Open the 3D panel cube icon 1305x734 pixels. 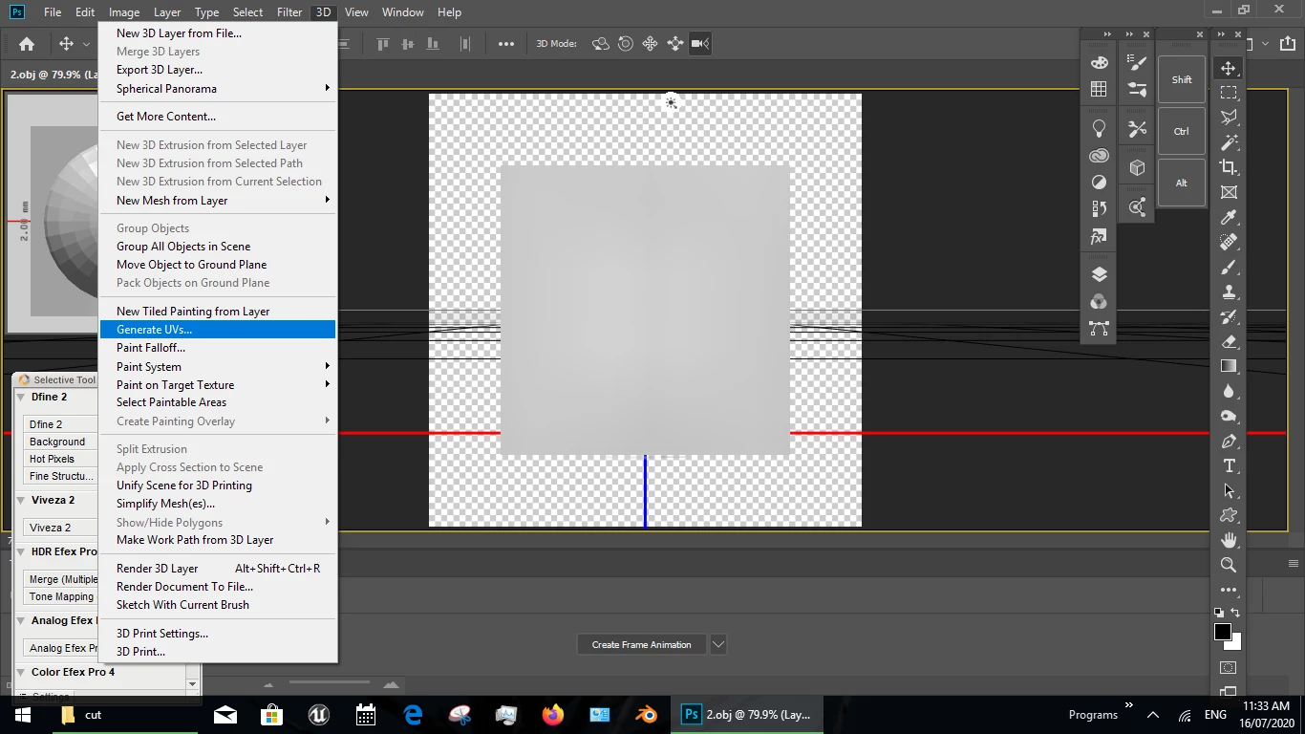point(1137,168)
